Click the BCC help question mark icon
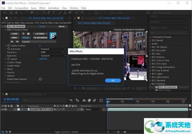Image resolution: width=192 pixels, height=134 pixels. (x=23, y=34)
